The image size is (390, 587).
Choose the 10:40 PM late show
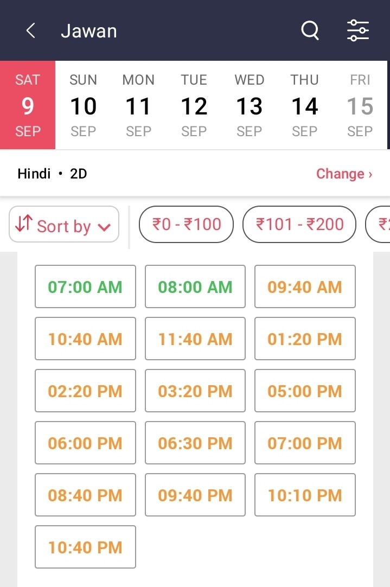tap(85, 547)
